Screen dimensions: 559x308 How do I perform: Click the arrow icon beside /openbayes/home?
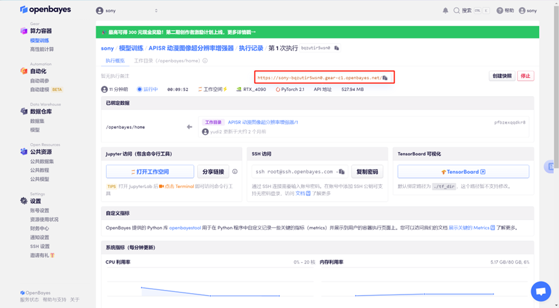click(189, 127)
